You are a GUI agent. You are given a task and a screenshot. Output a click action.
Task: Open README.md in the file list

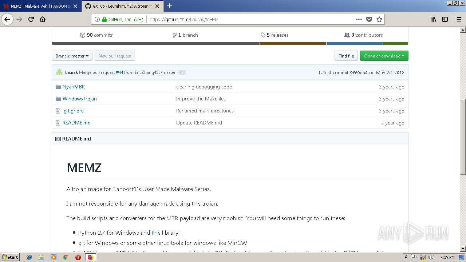pyautogui.click(x=76, y=123)
